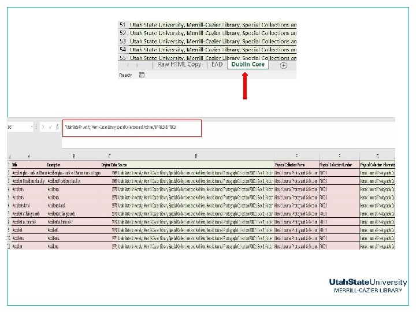Click the Name Box cell reference field
The width and height of the screenshot is (416, 312).
pyautogui.click(x=18, y=127)
